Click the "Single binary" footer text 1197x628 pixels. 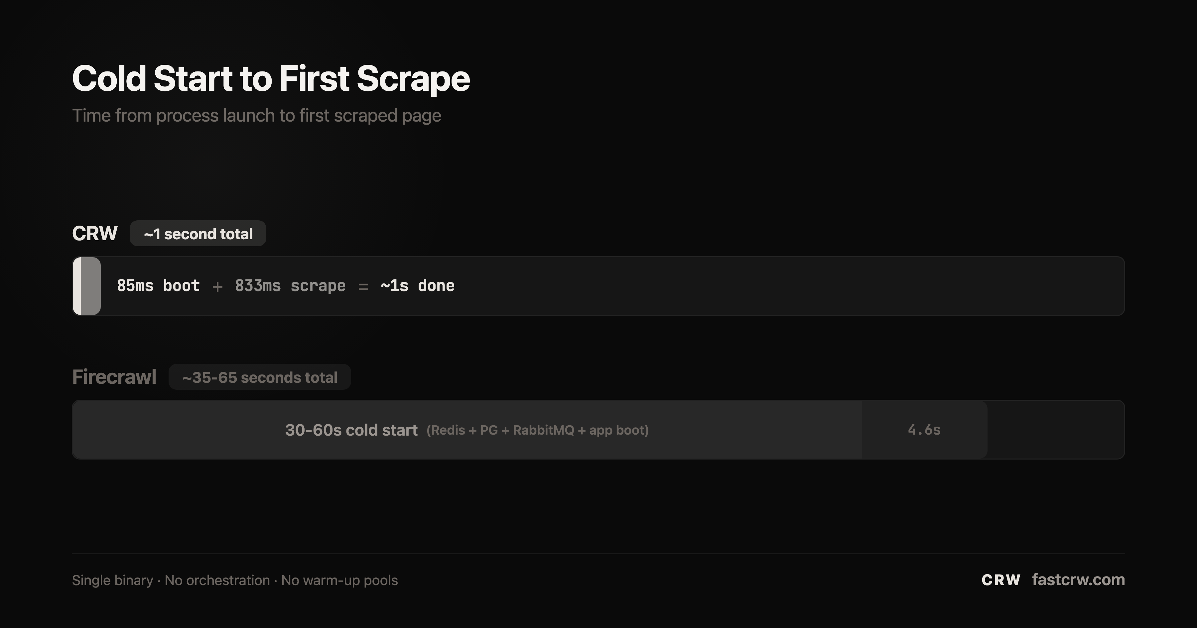(112, 580)
